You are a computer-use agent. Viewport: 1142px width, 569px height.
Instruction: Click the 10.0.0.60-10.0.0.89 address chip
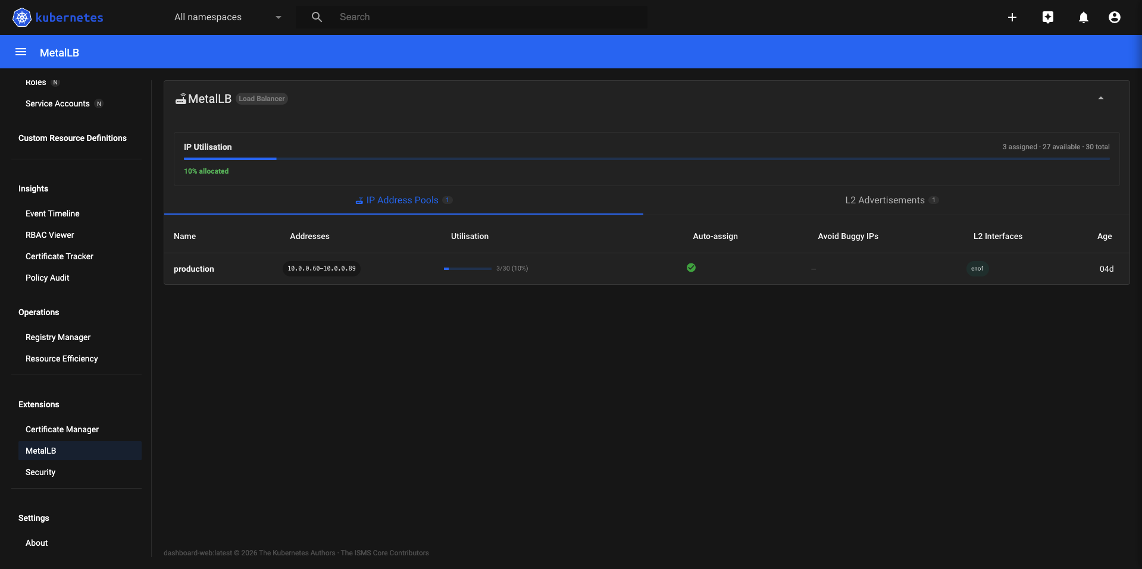coord(322,269)
